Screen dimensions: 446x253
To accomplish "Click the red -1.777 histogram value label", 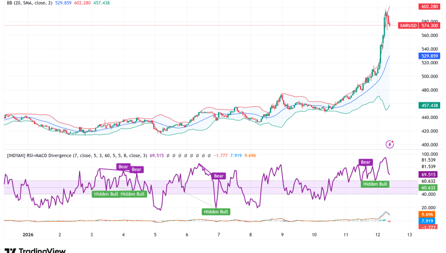I will (x=430, y=227).
